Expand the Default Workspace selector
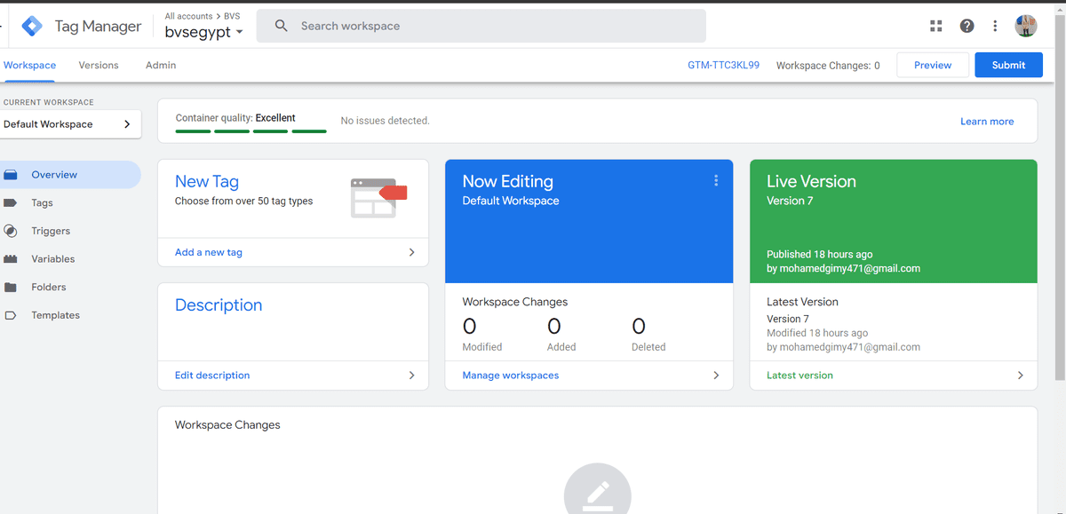The width and height of the screenshot is (1066, 514). tap(70, 124)
